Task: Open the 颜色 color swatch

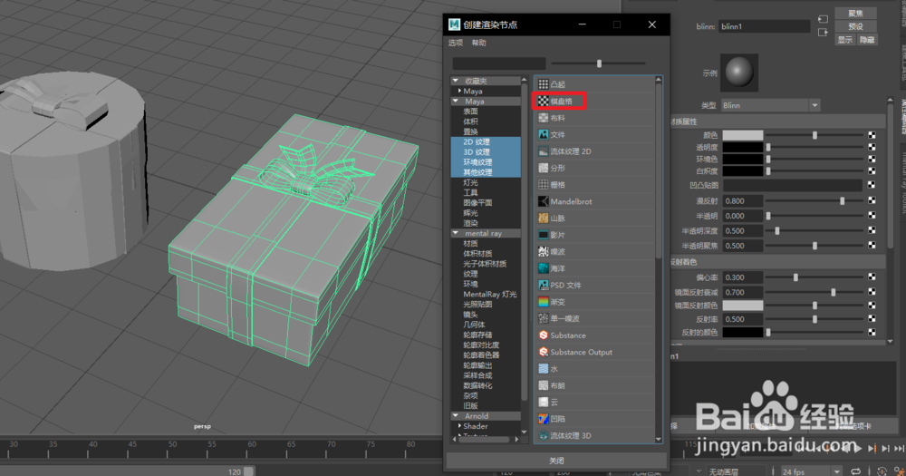Action: (743, 135)
